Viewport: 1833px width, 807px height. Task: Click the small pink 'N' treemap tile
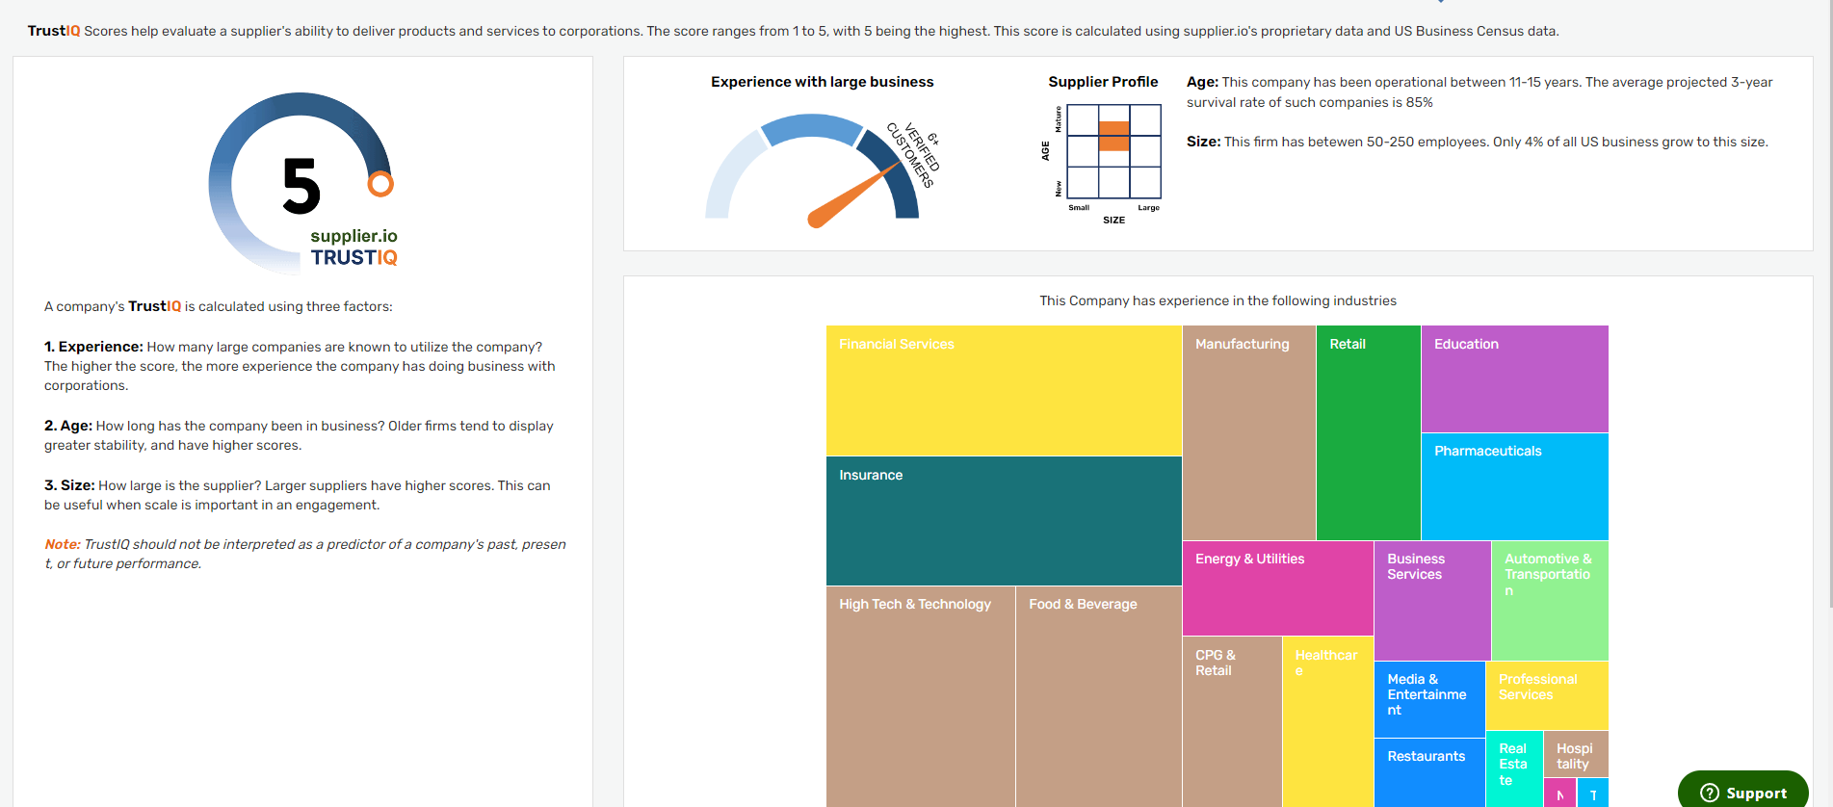coord(1559,793)
